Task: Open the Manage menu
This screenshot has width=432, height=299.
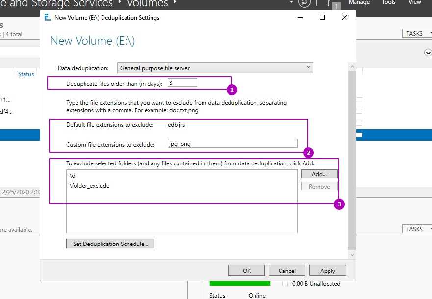Action: point(359,2)
